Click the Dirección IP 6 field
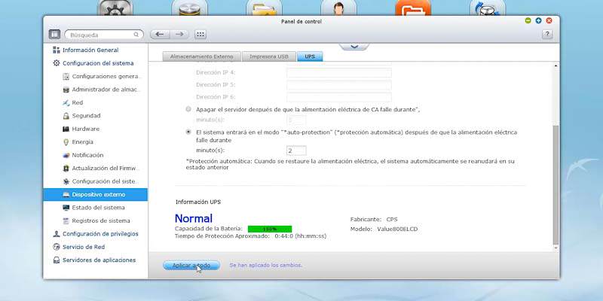The height and width of the screenshot is (301, 603). click(x=338, y=97)
